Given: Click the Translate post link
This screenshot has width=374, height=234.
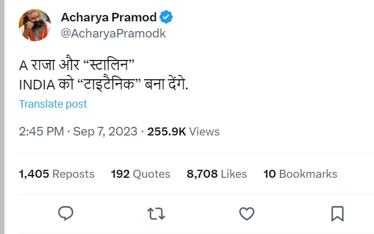Looking at the screenshot, I should click(53, 104).
